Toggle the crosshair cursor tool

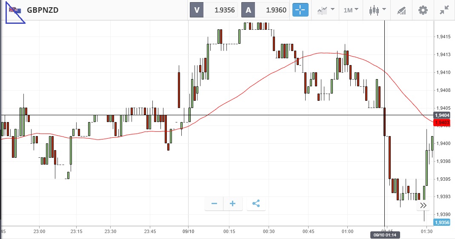(x=300, y=10)
